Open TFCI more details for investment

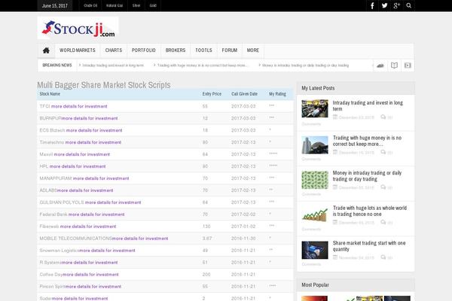79,106
